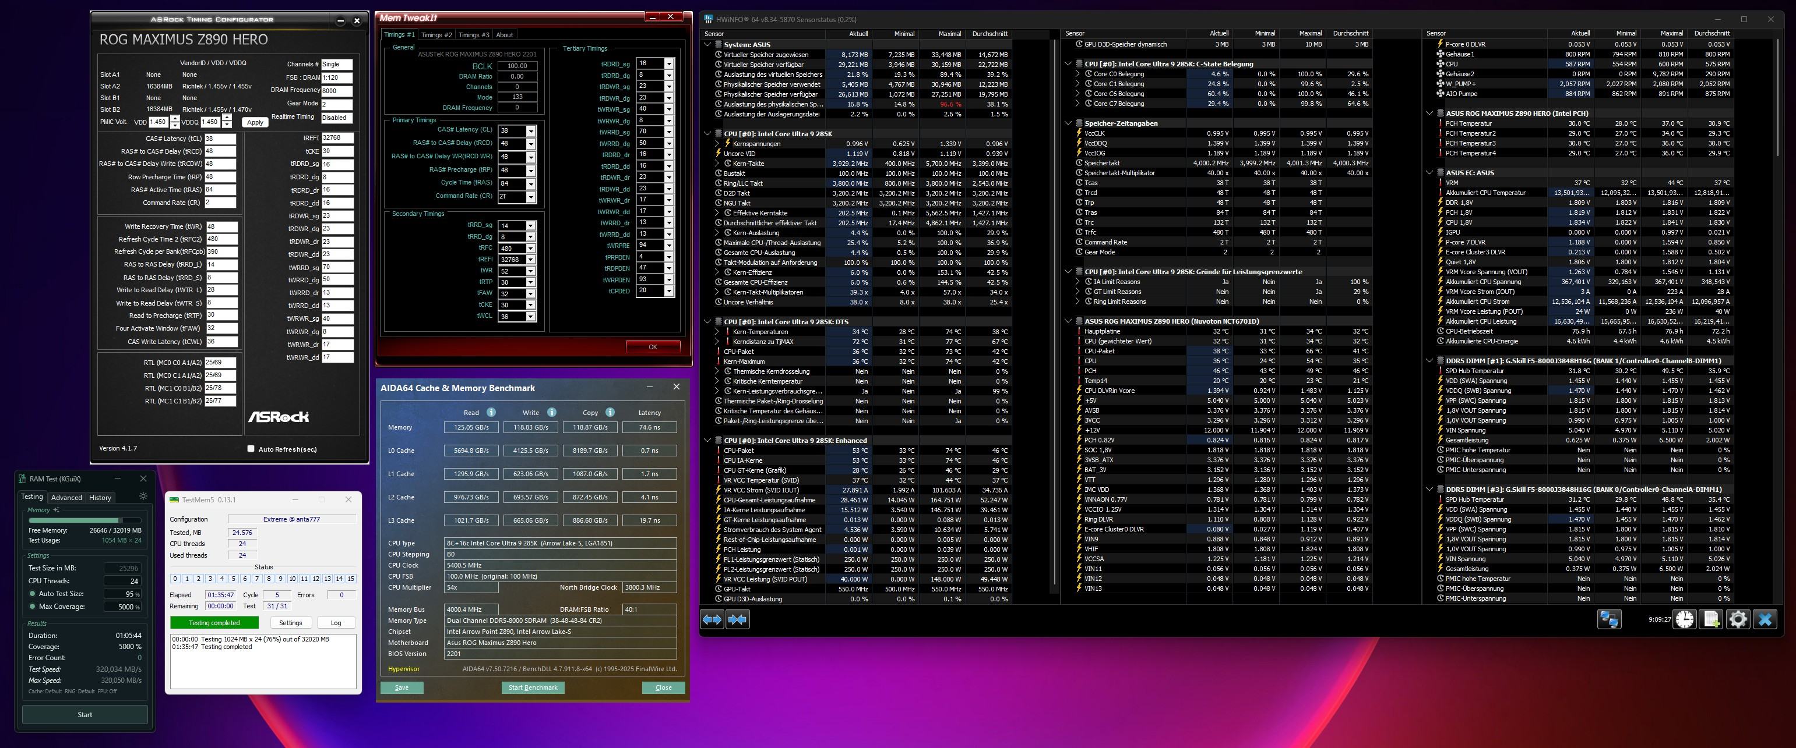Open CAS# Latency (CL) dropdown in MemTweakIt
This screenshot has width=1796, height=748.
point(530,131)
